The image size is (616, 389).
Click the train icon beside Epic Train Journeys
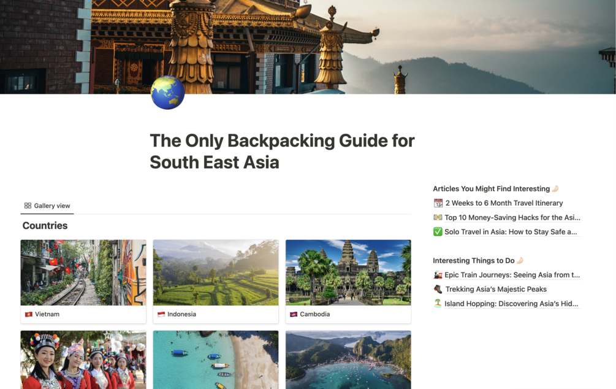438,275
